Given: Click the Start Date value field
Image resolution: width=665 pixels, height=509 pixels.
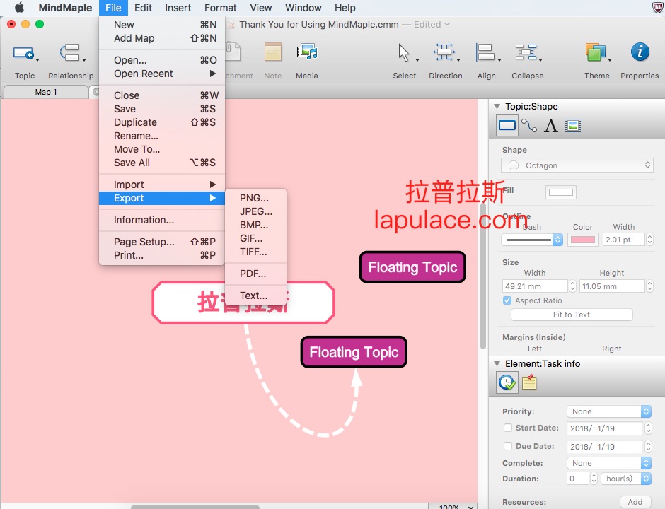Looking at the screenshot, I should tap(605, 428).
